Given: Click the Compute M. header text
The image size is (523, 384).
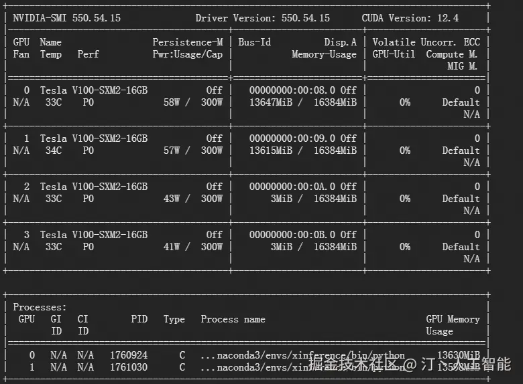Looking at the screenshot, I should (452, 54).
